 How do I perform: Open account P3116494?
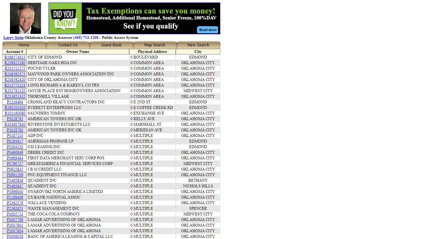(15, 102)
